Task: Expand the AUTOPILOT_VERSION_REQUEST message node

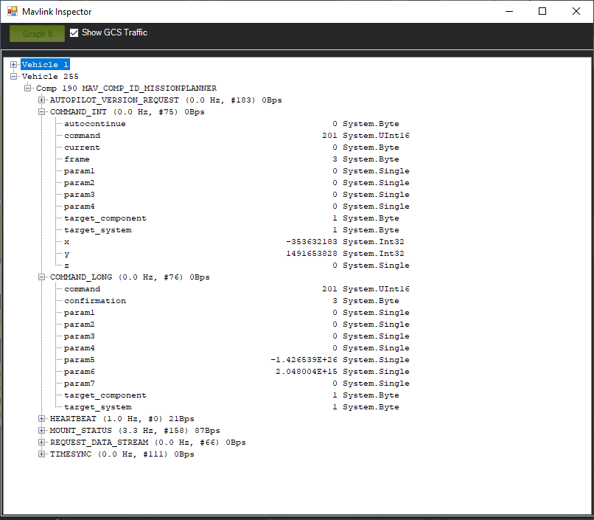Action: point(42,100)
